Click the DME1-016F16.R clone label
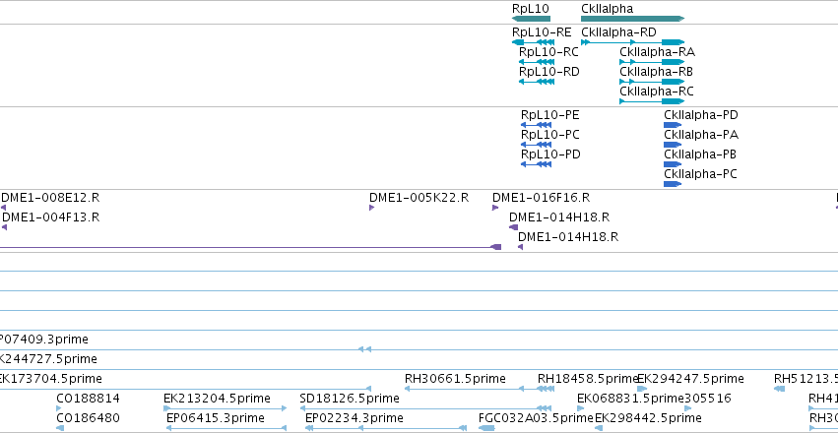Image resolution: width=838 pixels, height=433 pixels. pyautogui.click(x=541, y=198)
